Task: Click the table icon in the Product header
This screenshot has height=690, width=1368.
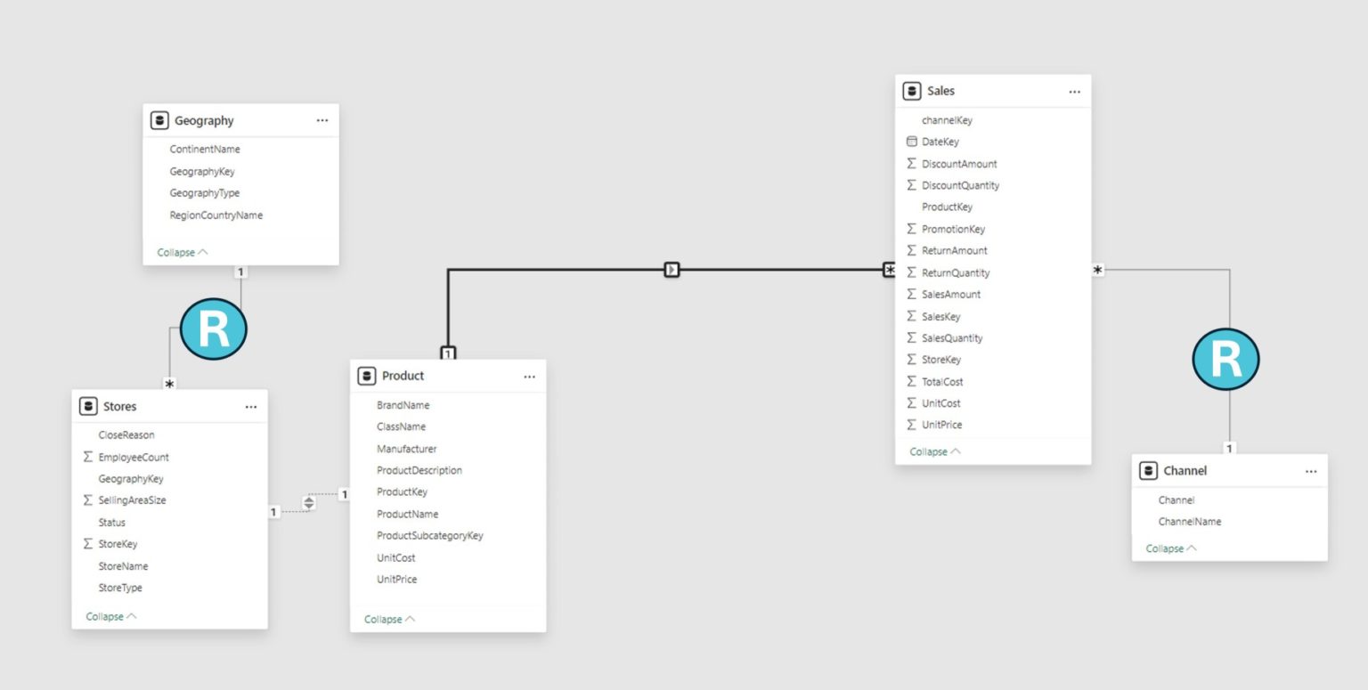Action: tap(366, 375)
